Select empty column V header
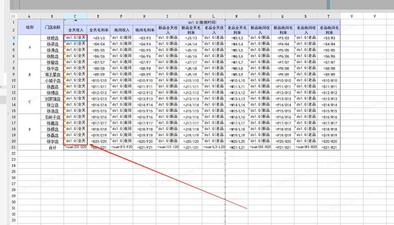The width and height of the screenshot is (394, 225). click(x=375, y=16)
